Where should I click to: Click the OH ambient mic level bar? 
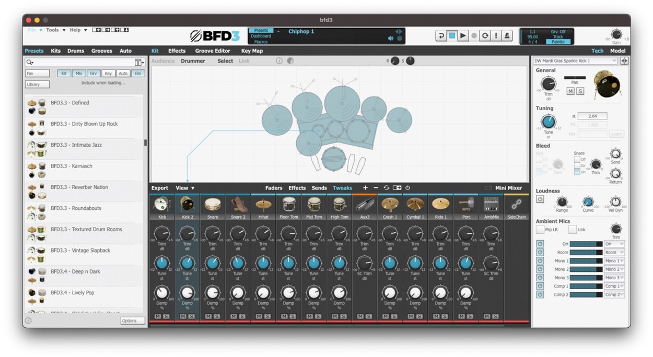click(586, 244)
